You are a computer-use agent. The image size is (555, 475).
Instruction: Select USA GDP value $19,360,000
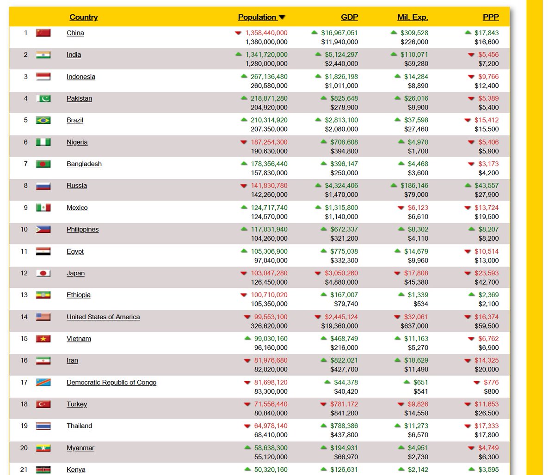coord(339,326)
